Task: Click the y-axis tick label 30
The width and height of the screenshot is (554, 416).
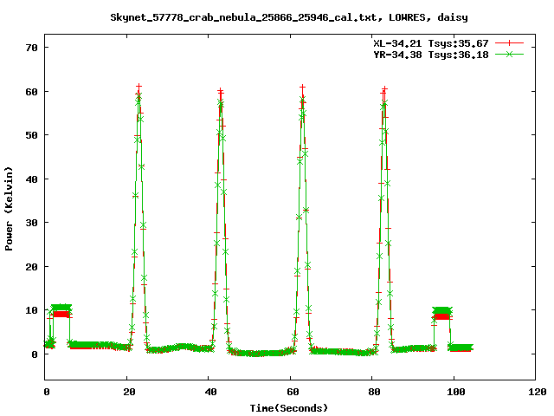Action: click(31, 223)
